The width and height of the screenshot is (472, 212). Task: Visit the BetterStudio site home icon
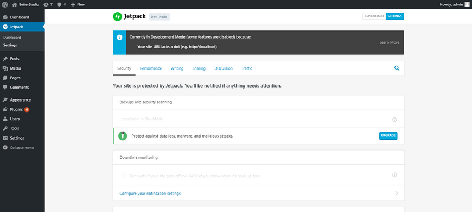point(15,4)
